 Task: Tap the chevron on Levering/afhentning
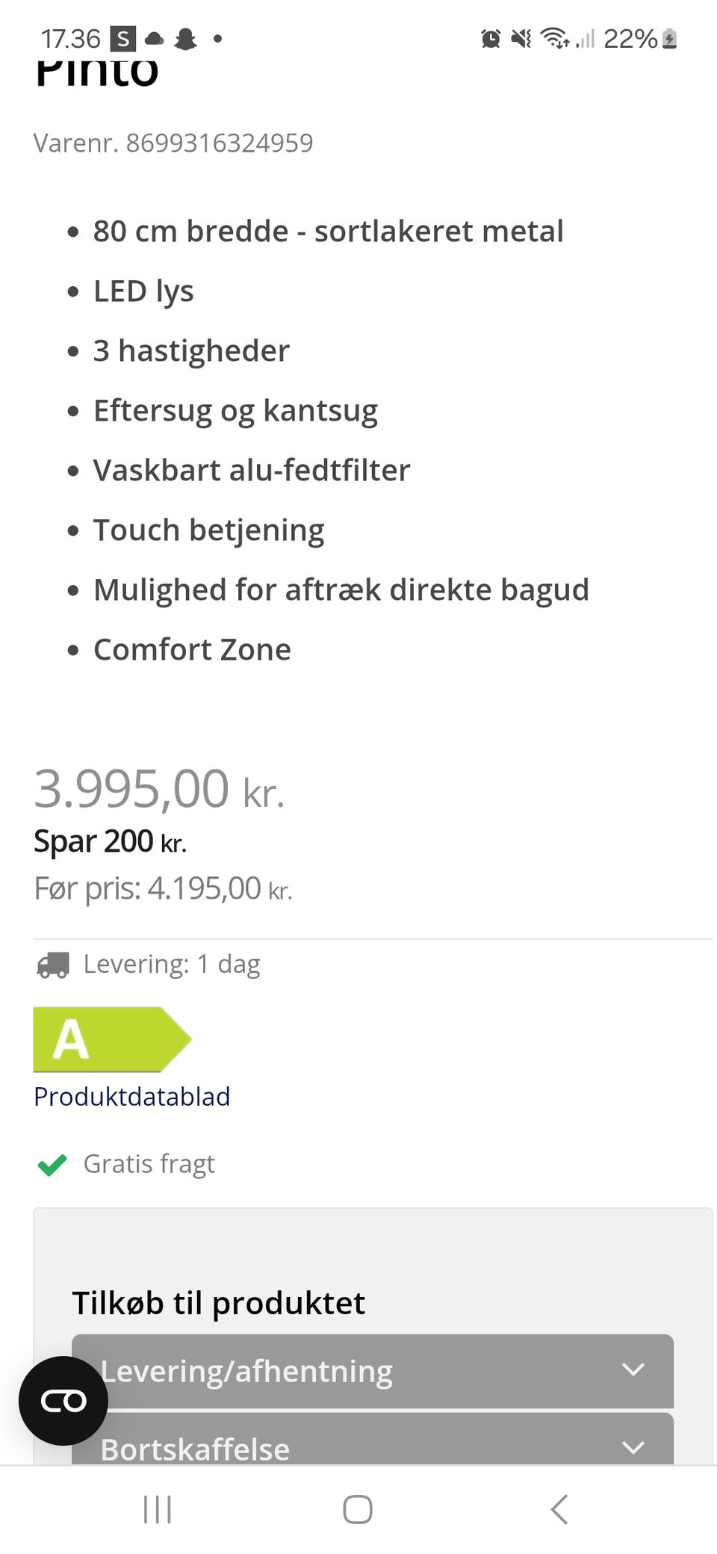click(633, 1369)
